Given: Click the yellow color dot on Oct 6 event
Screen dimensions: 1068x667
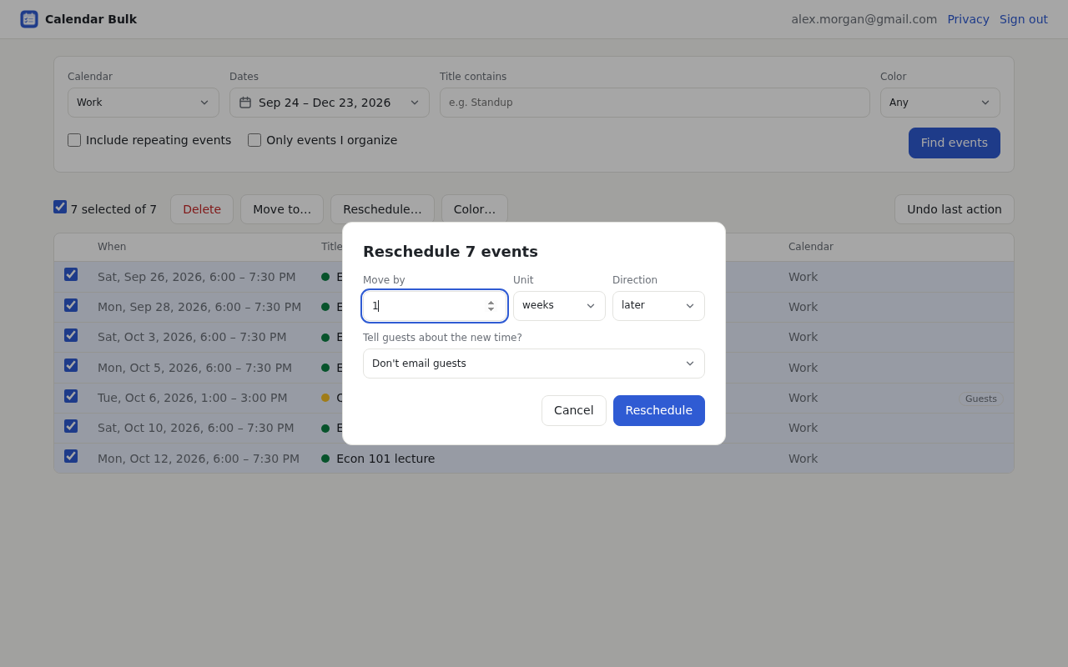Looking at the screenshot, I should point(325,398).
